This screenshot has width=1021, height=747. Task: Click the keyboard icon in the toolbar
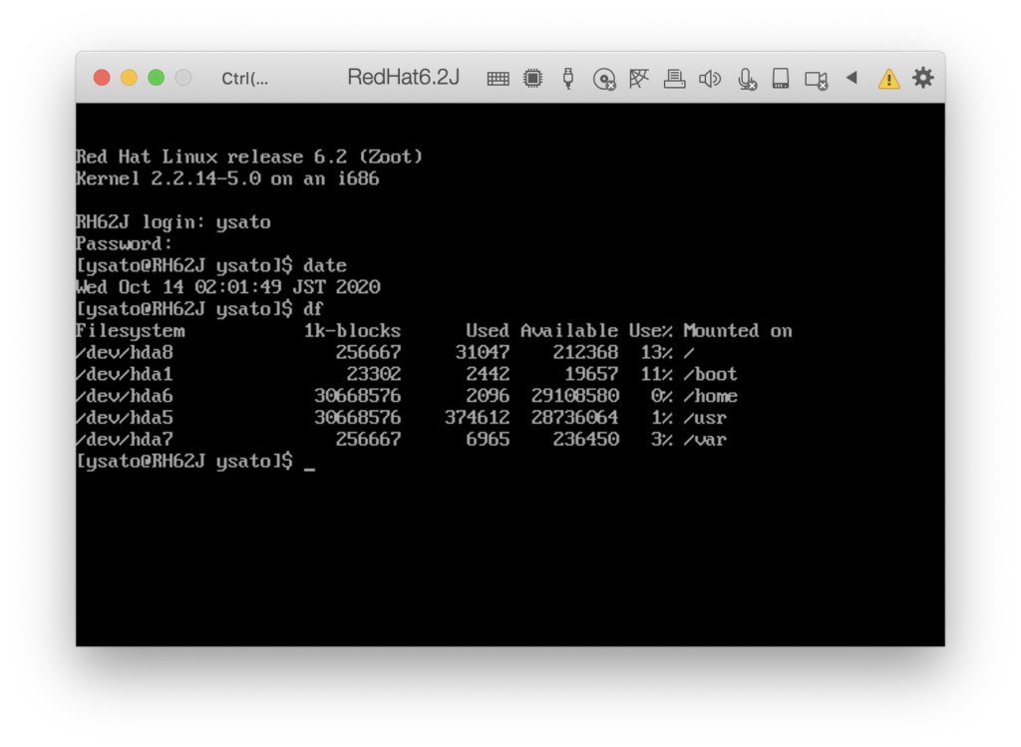(x=498, y=78)
